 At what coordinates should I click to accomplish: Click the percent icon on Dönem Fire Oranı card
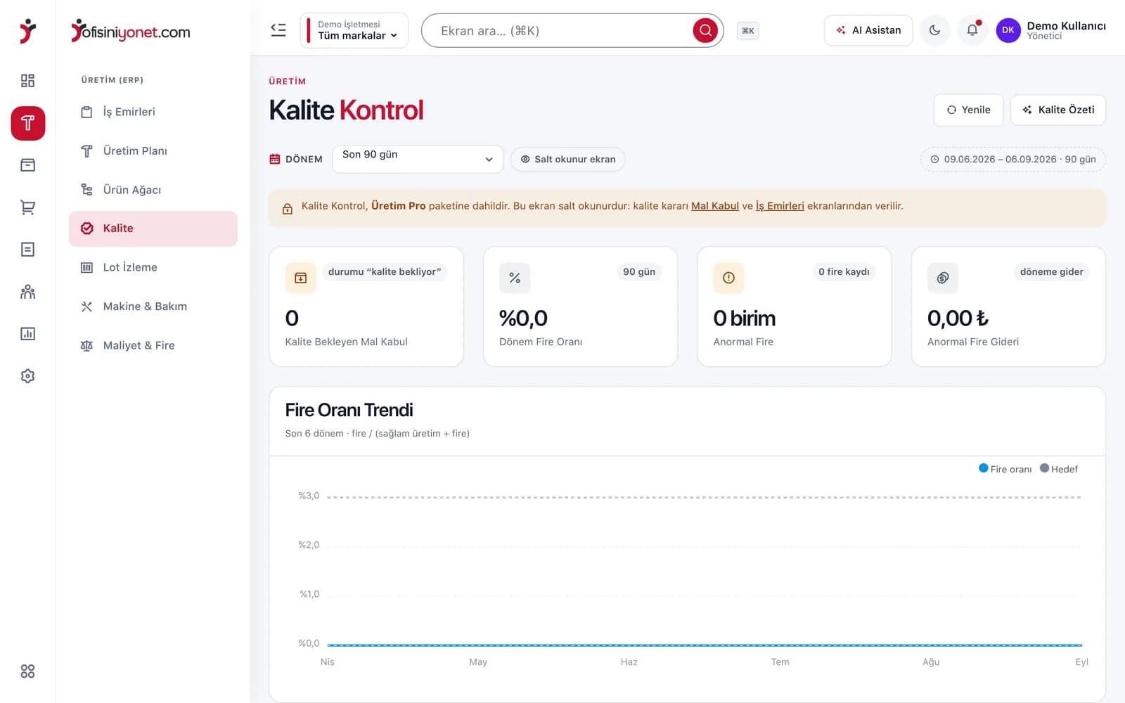515,278
